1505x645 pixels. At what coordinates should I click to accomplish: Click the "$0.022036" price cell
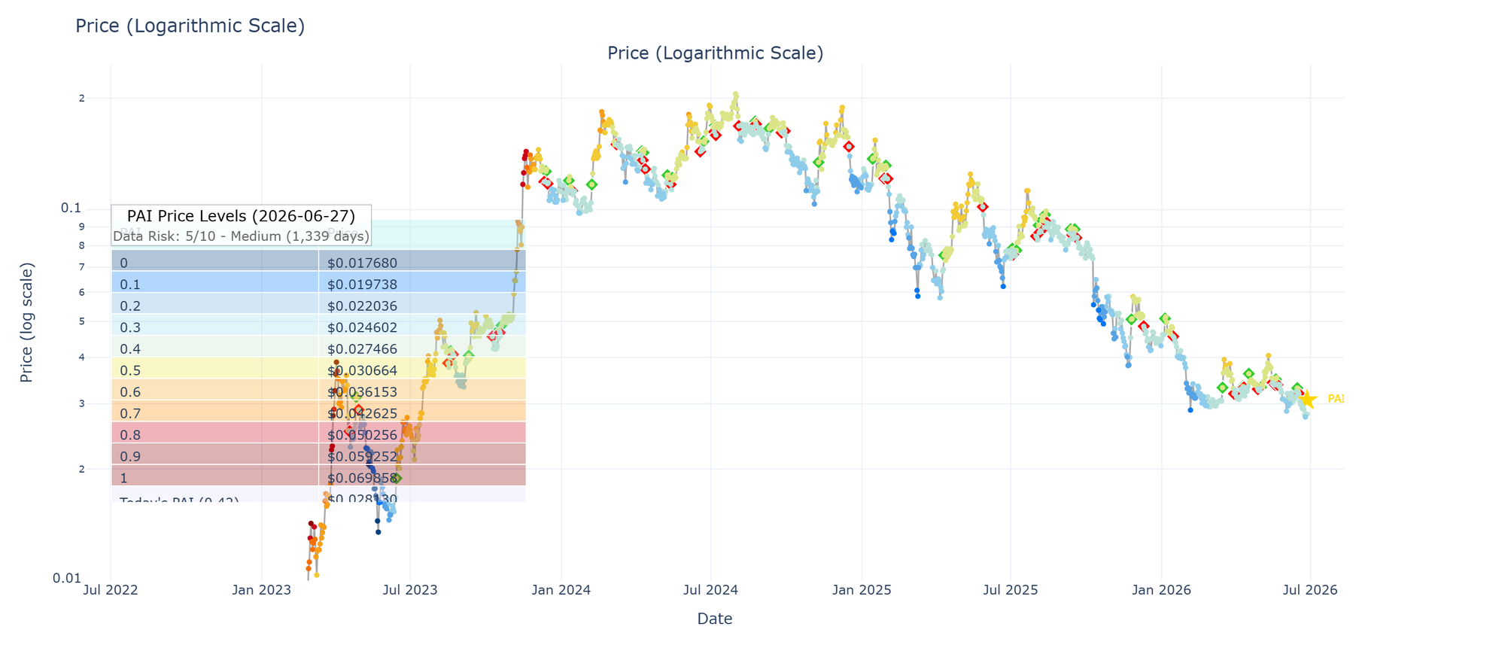click(422, 303)
